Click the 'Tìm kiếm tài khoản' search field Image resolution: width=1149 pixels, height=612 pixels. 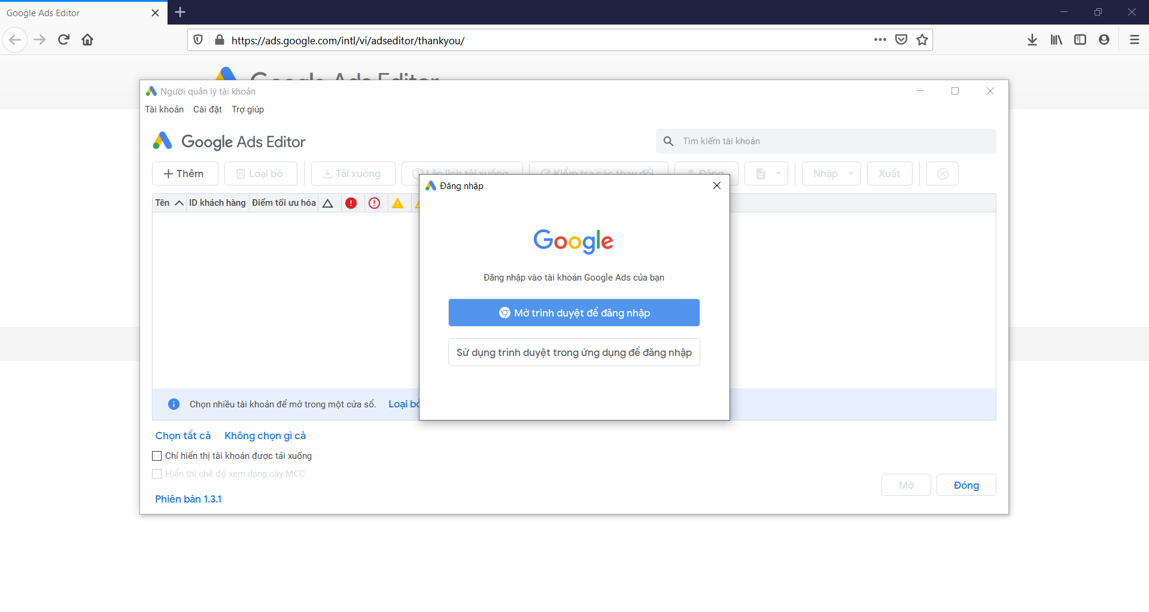(x=832, y=141)
